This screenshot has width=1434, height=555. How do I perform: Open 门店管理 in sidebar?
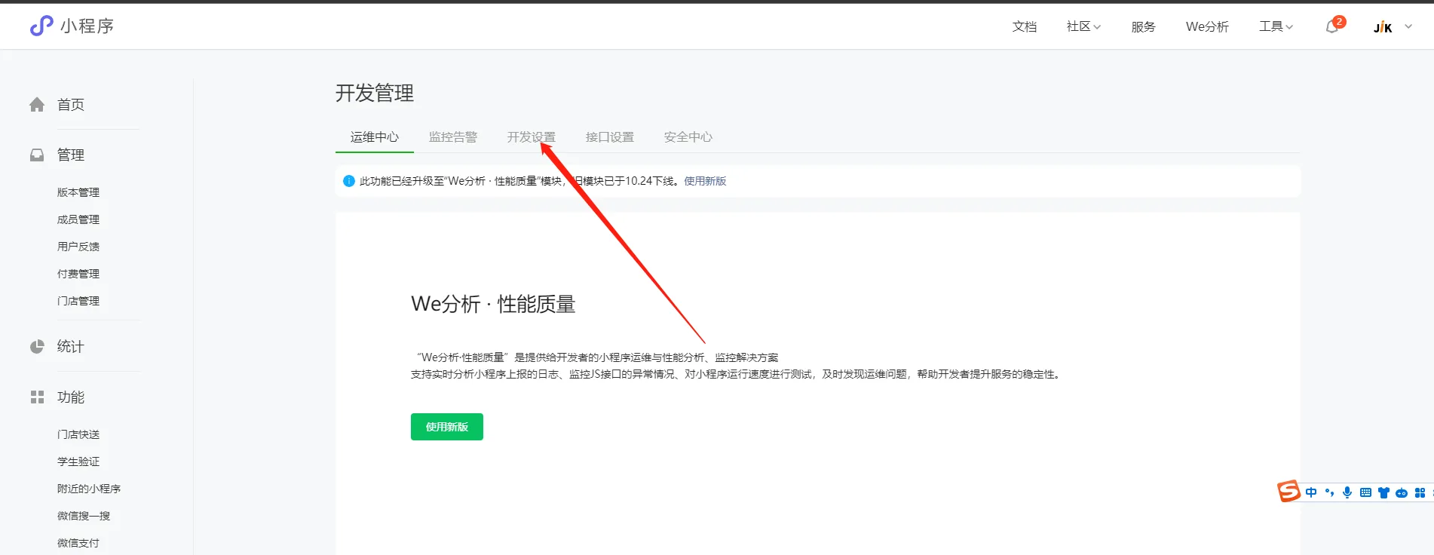[78, 301]
